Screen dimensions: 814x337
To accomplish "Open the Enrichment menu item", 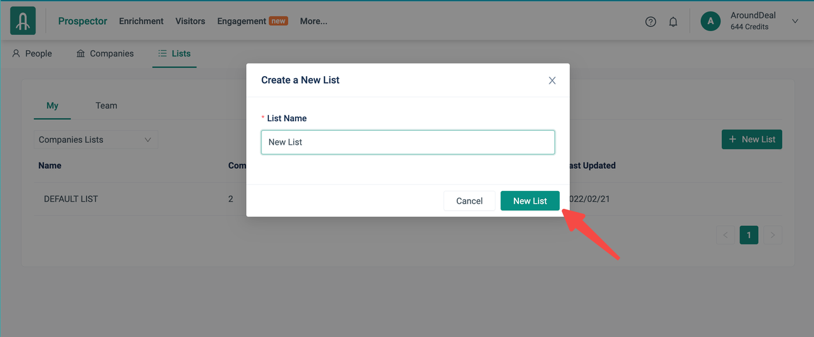I will click(x=141, y=21).
